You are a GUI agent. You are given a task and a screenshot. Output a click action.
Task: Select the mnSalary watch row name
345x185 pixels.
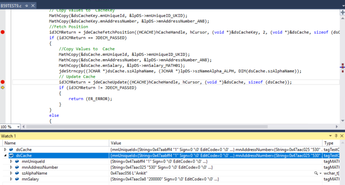point(30,179)
